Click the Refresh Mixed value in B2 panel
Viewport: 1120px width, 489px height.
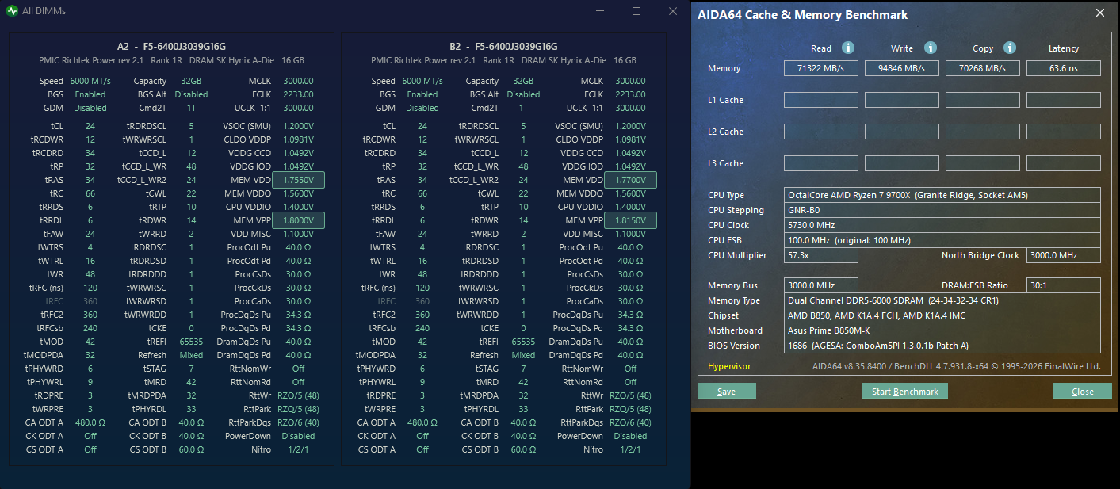(x=523, y=355)
